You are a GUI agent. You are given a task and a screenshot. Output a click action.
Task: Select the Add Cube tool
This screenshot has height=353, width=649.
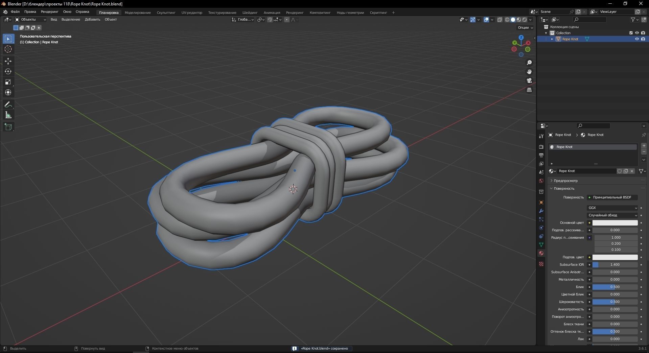coord(8,127)
